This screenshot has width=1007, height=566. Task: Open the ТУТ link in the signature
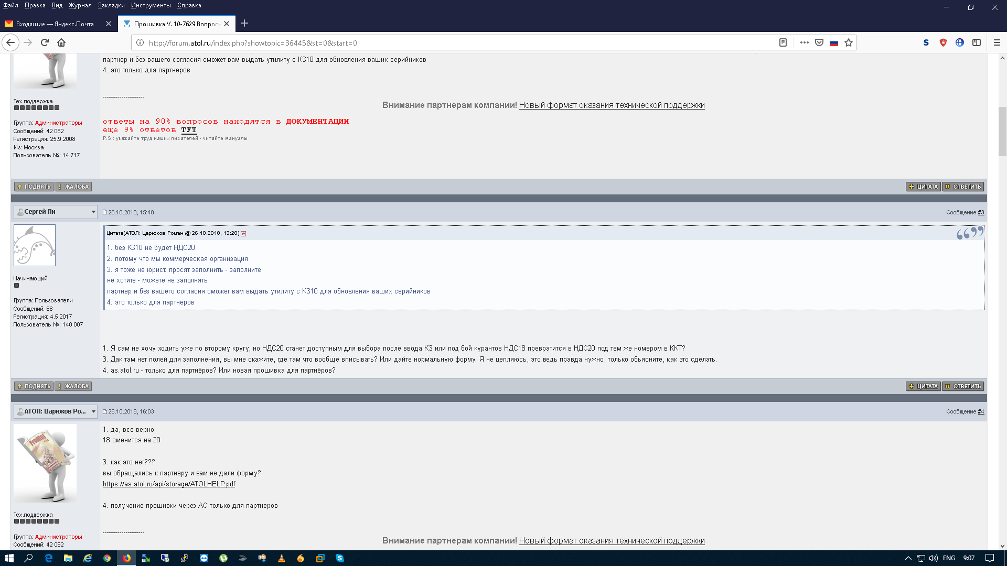[189, 130]
